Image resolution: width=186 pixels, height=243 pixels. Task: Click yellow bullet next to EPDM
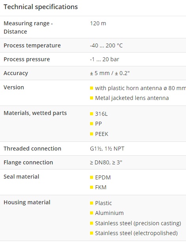click(91, 177)
